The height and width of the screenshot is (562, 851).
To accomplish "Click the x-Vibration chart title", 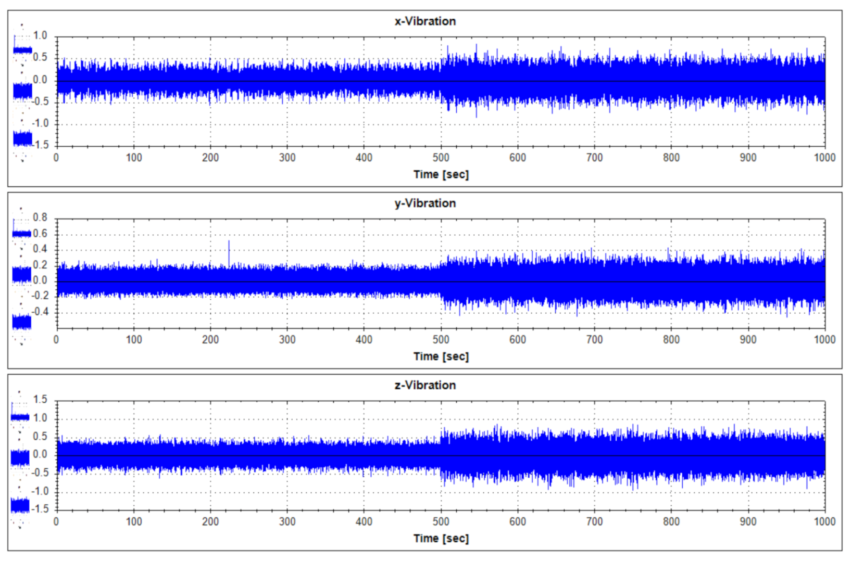I will click(425, 21).
